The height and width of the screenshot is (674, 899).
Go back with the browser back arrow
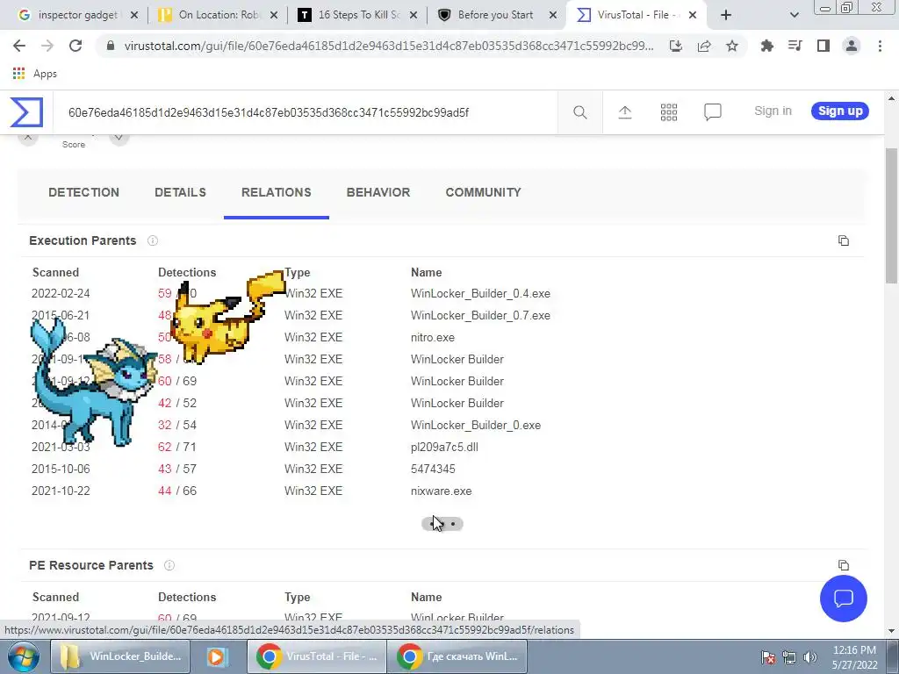click(19, 46)
